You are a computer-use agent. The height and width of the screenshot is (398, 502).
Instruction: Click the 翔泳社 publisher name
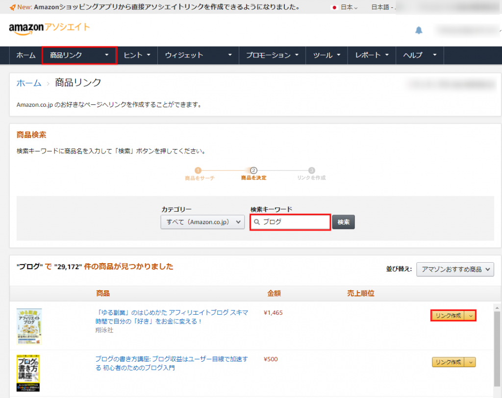[104, 330]
